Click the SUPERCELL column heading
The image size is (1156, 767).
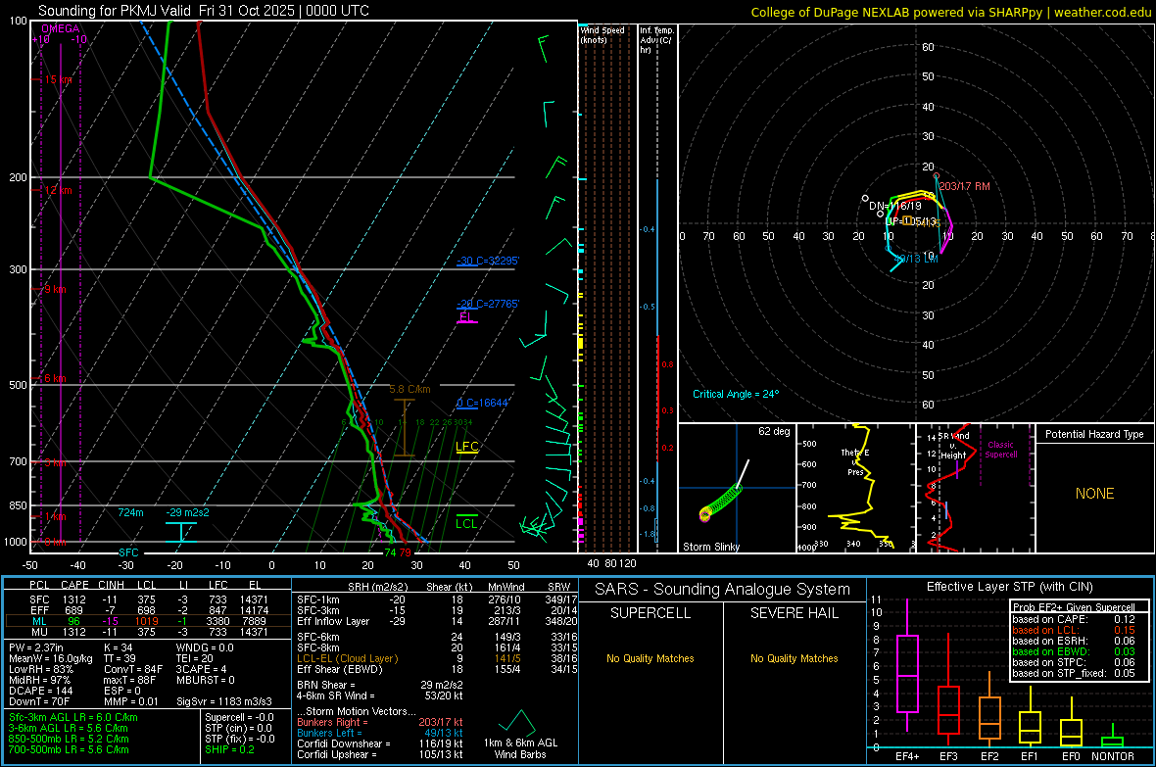pos(650,613)
